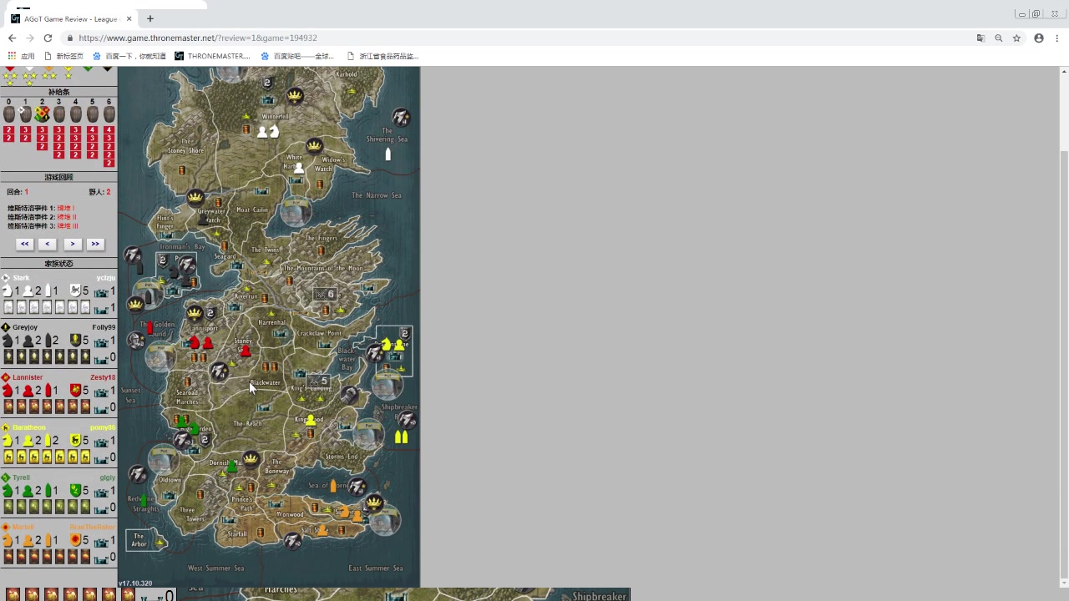The height and width of the screenshot is (601, 1069).
Task: Click the crown power token at White Harbor
Action: click(x=314, y=146)
